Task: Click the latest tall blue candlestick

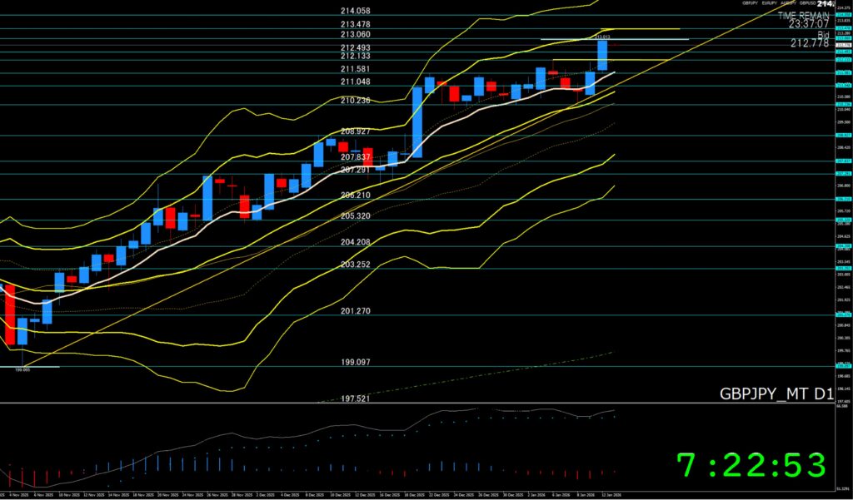Action: 602,55
